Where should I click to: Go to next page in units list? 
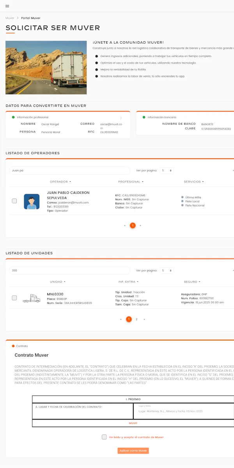pyautogui.click(x=144, y=319)
